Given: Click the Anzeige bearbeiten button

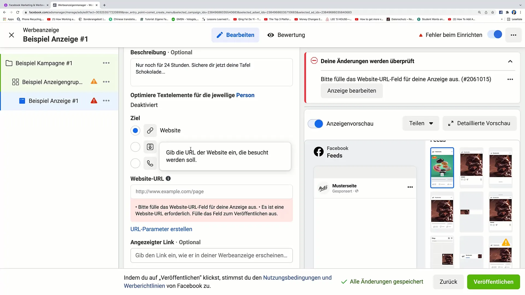Looking at the screenshot, I should pos(352,91).
